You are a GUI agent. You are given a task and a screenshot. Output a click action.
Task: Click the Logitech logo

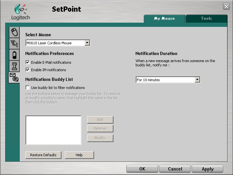pos(20,12)
